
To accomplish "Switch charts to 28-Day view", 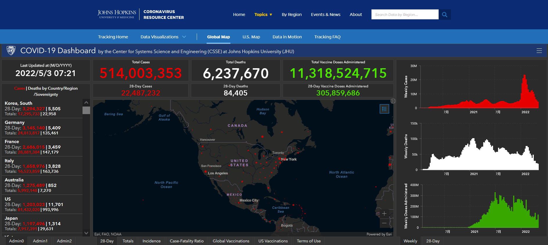I will coord(433,241).
